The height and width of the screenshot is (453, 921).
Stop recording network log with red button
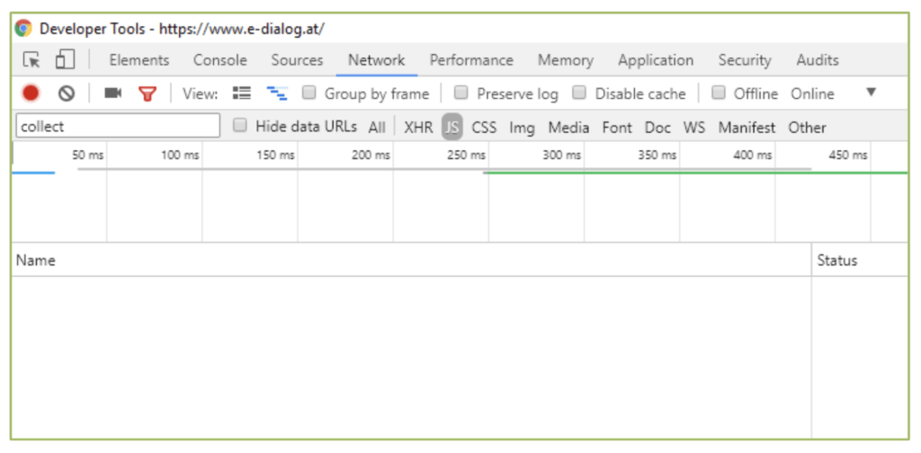tap(31, 93)
